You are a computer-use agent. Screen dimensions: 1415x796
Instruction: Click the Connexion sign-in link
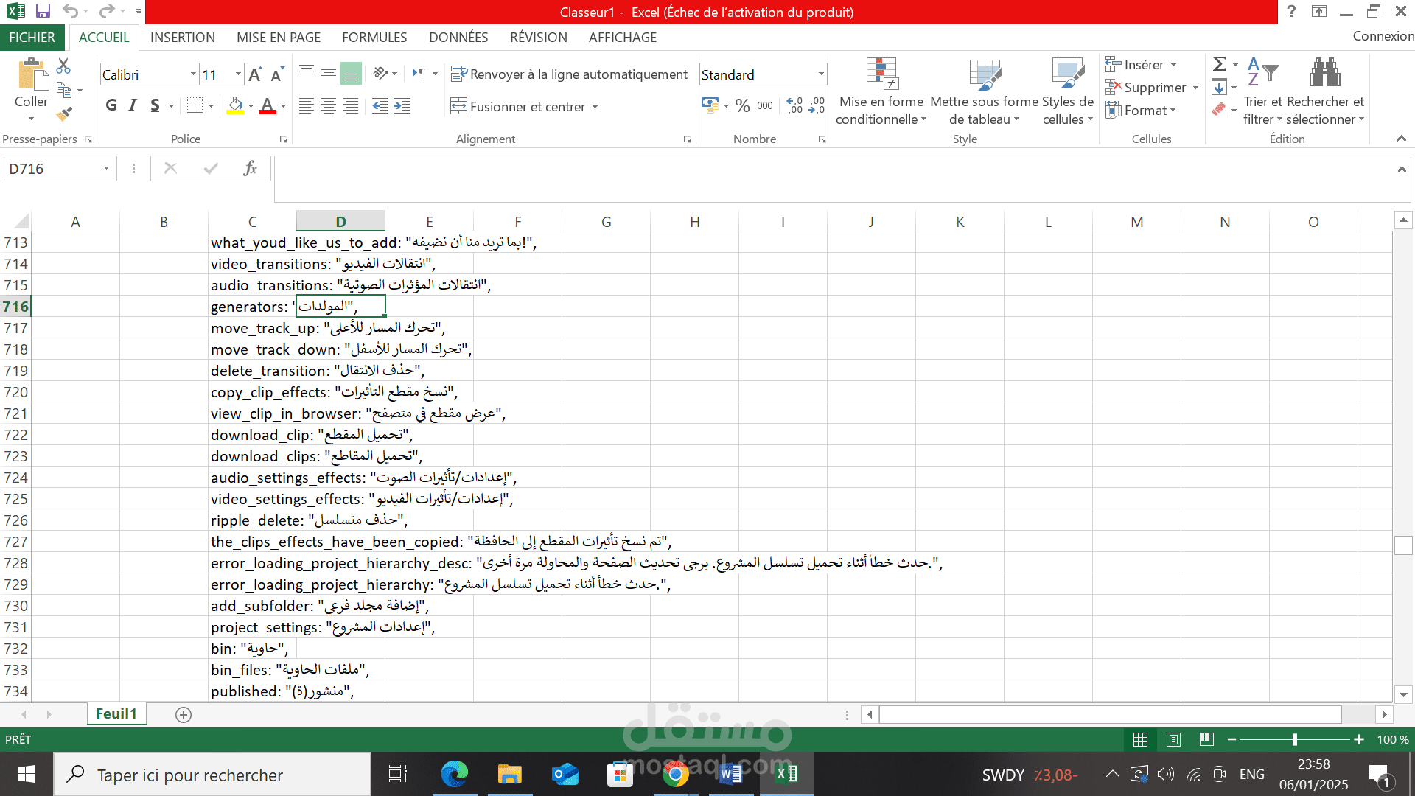(x=1383, y=36)
